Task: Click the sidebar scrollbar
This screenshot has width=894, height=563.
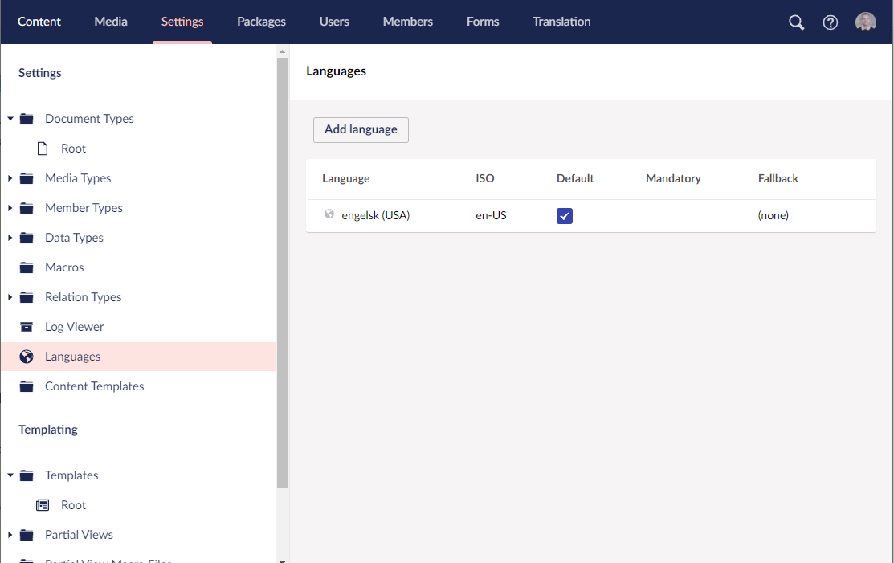Action: (x=282, y=241)
